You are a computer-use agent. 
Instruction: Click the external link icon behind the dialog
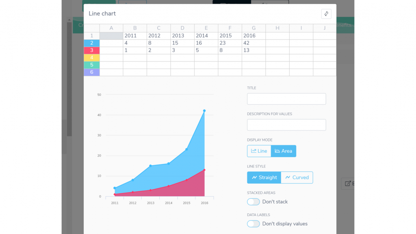click(348, 184)
